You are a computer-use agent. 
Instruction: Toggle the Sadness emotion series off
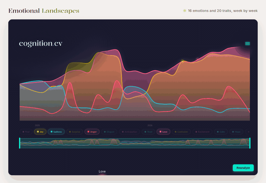coord(56,132)
